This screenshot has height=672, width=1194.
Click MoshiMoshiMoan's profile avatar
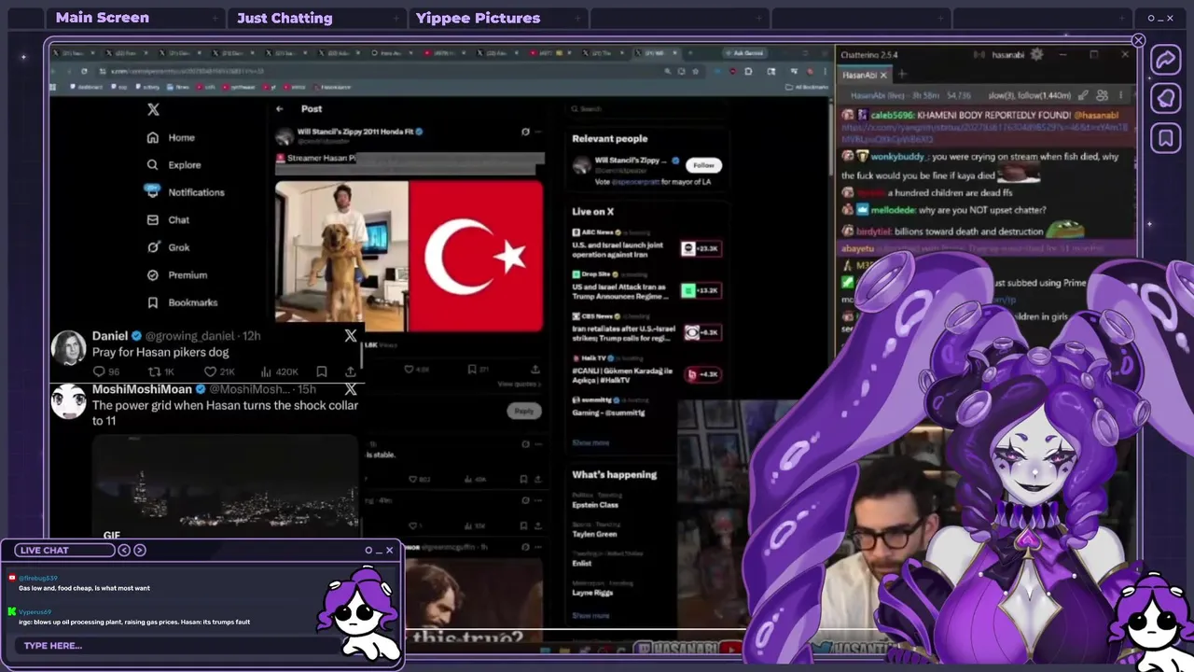coord(68,401)
